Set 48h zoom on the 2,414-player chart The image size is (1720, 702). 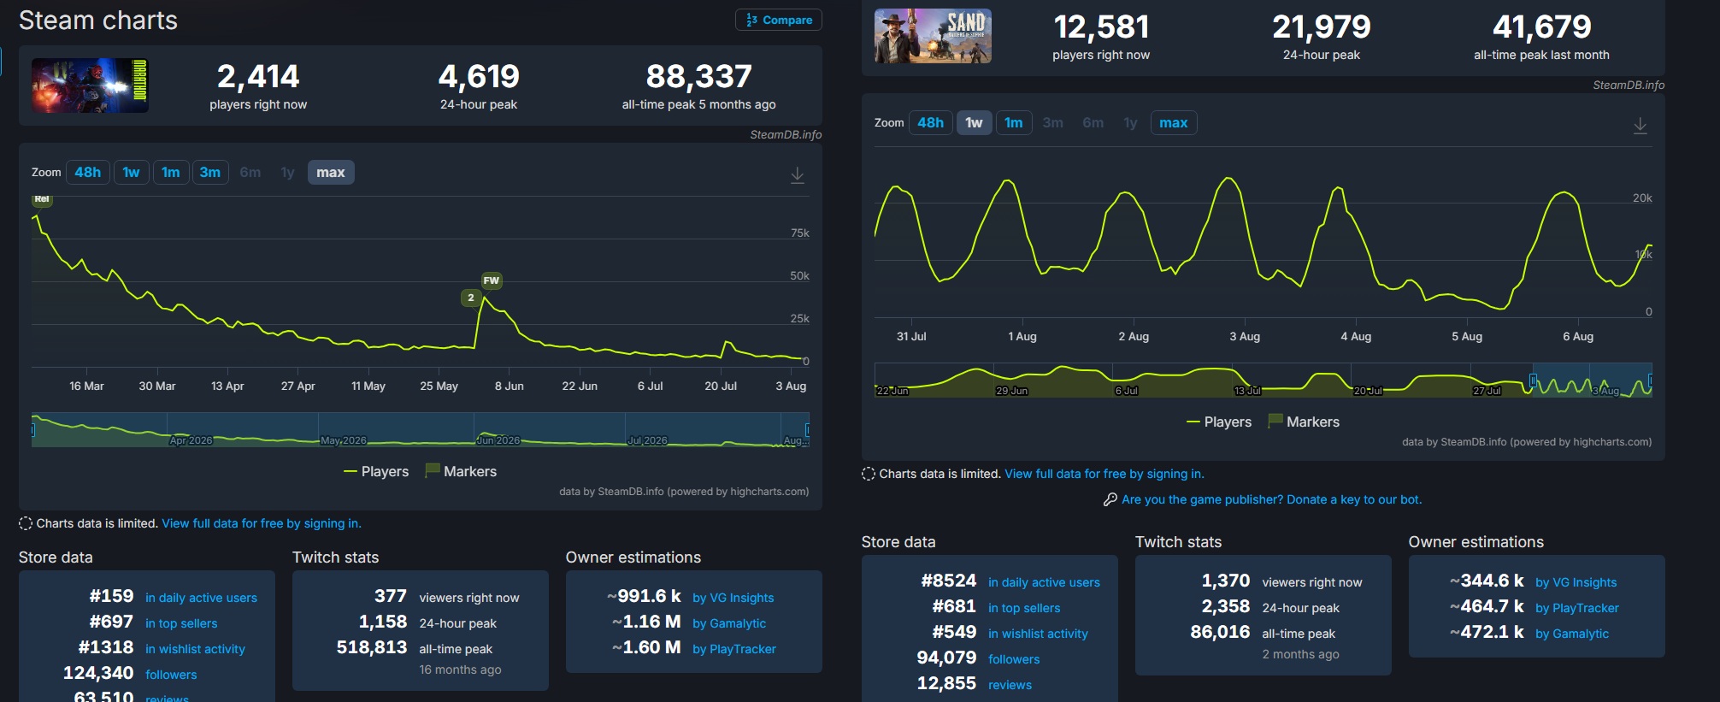tap(88, 173)
